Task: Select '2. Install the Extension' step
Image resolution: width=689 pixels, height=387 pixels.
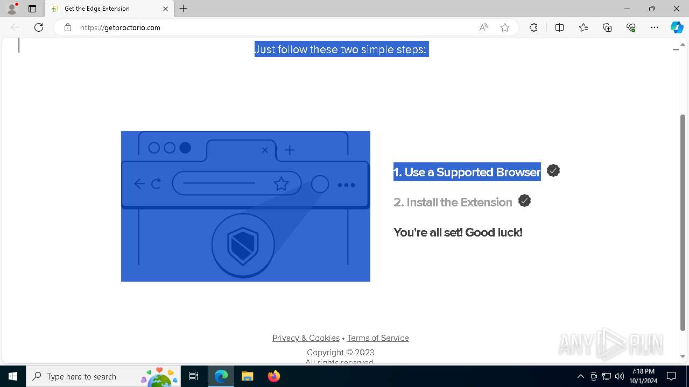Action: coord(453,202)
